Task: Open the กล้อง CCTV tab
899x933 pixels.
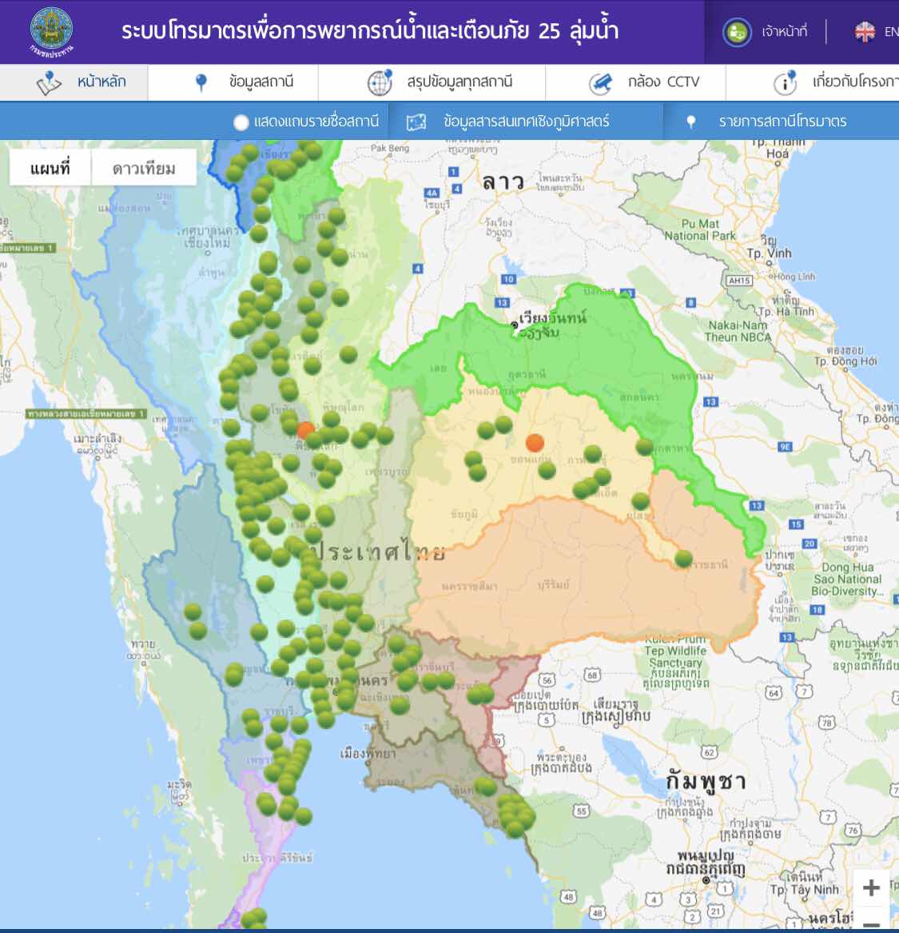Action: coord(635,82)
